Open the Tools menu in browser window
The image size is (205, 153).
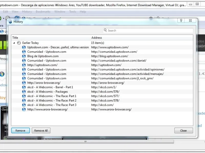[x=73, y=11]
